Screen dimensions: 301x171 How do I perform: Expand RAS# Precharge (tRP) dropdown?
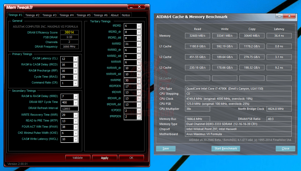[x=75, y=71]
